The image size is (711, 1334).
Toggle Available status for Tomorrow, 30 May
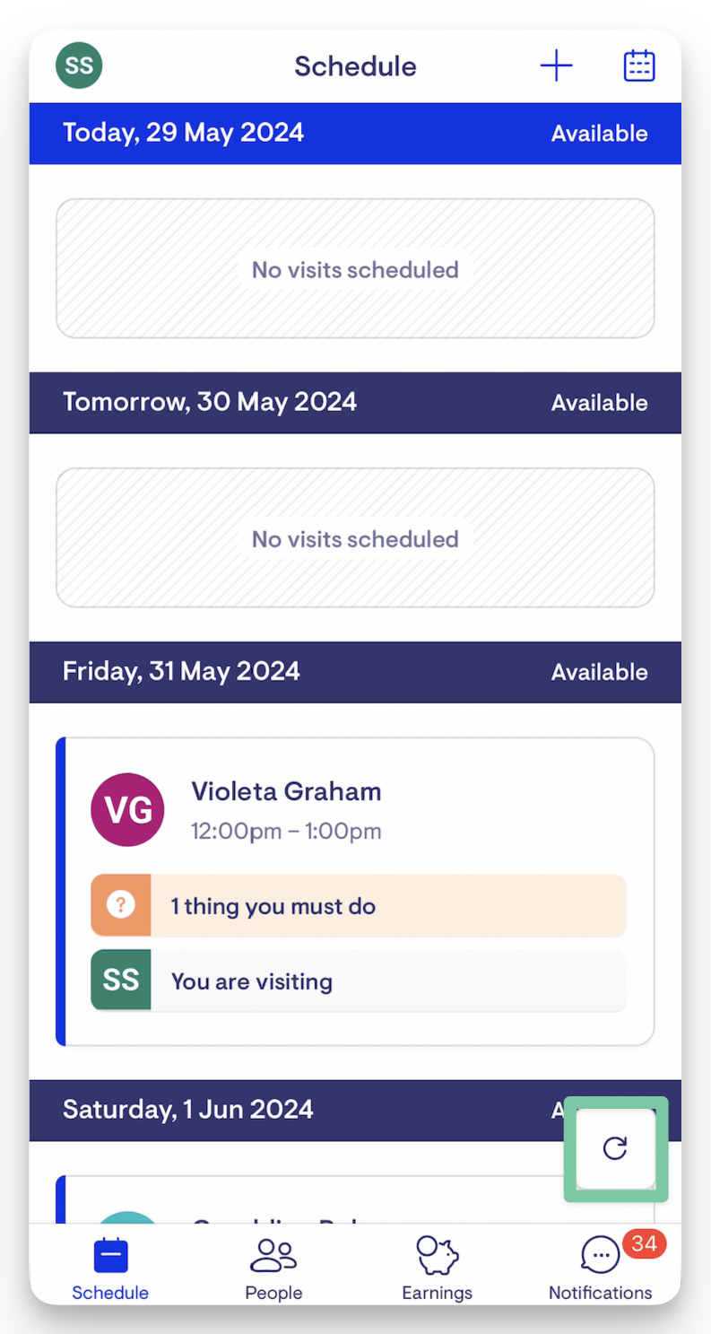pyautogui.click(x=599, y=403)
